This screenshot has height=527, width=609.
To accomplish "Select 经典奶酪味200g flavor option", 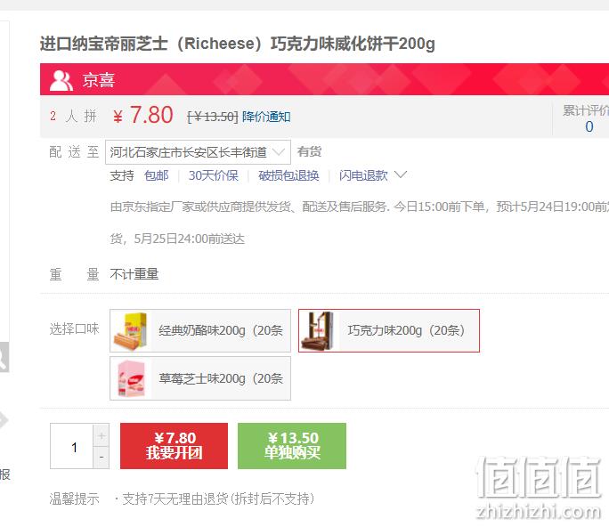I will pyautogui.click(x=200, y=331).
